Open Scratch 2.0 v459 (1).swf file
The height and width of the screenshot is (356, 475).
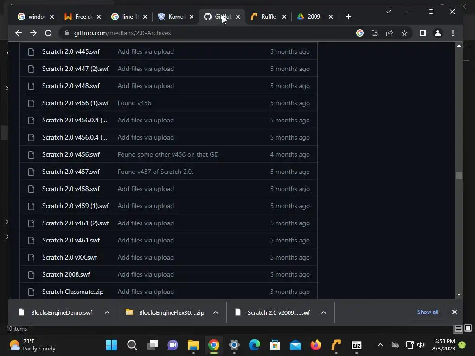pos(76,206)
